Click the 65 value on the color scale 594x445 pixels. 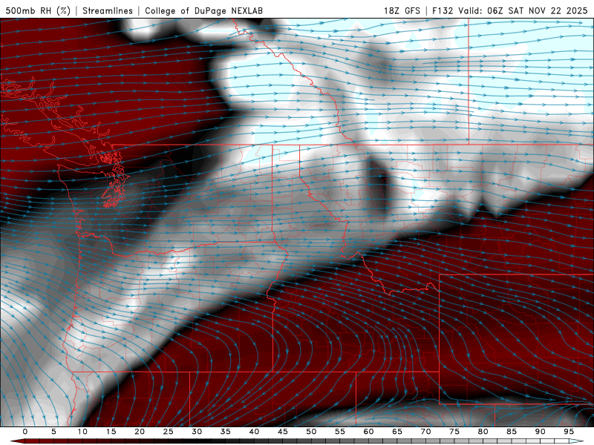tap(397, 432)
